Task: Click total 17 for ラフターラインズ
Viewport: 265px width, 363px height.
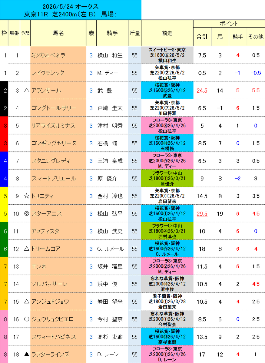Action: (202, 355)
